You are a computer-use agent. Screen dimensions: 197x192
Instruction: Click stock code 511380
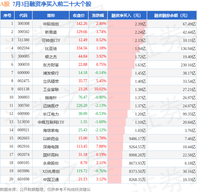(23, 40)
